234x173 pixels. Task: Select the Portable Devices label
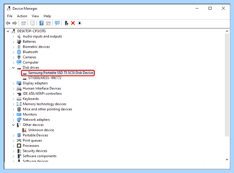[35, 135]
